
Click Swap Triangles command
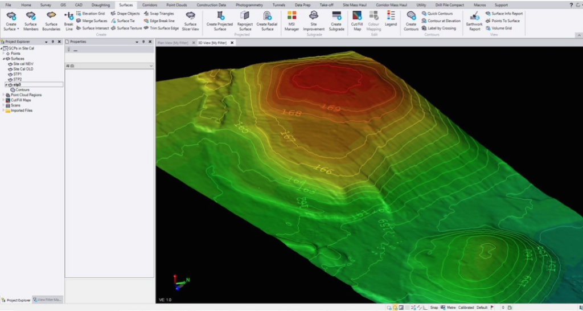tap(159, 14)
